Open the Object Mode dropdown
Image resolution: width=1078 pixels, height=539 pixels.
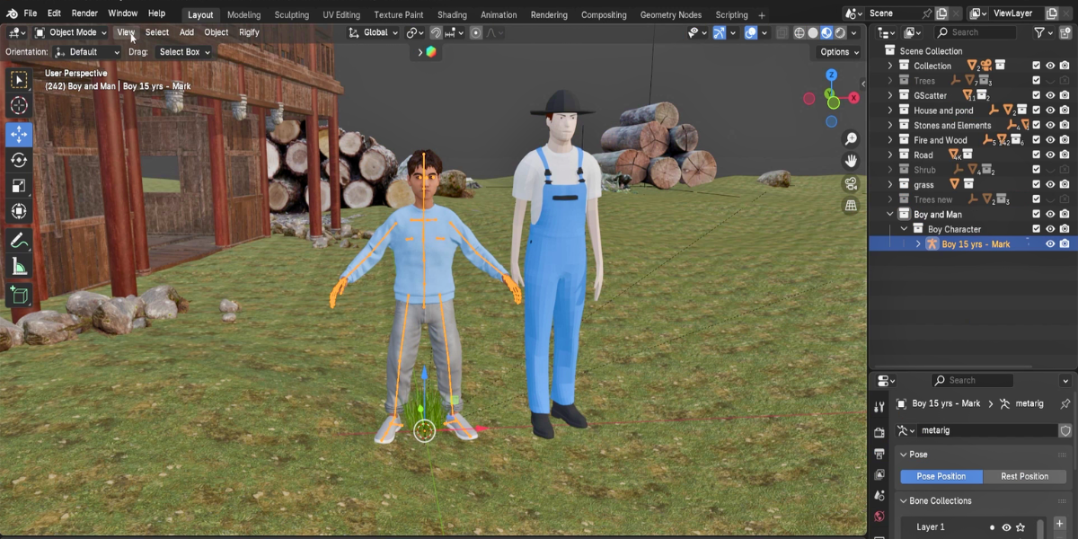[71, 32]
